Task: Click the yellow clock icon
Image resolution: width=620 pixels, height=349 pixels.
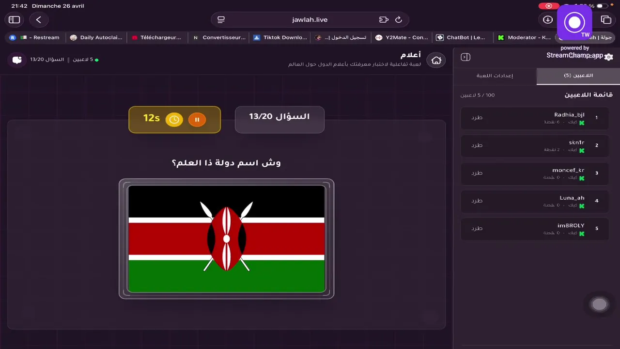Action: tap(174, 120)
